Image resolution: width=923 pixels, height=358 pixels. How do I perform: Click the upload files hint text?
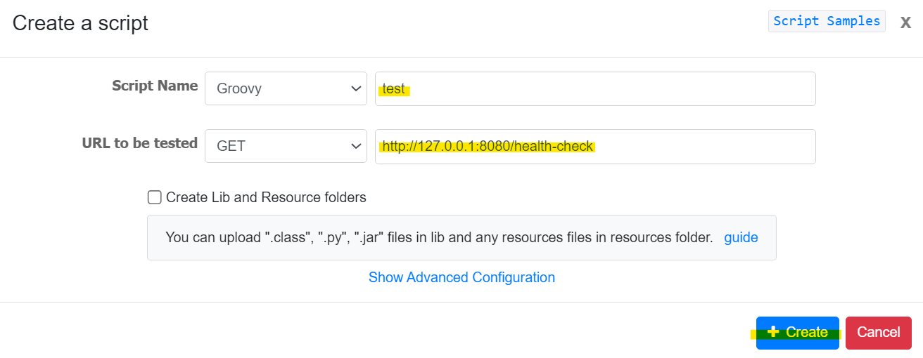pyautogui.click(x=439, y=237)
